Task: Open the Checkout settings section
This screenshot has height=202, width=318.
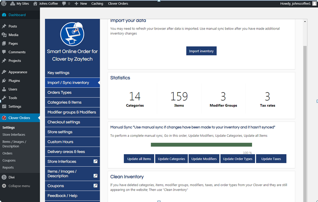Action: pyautogui.click(x=64, y=122)
